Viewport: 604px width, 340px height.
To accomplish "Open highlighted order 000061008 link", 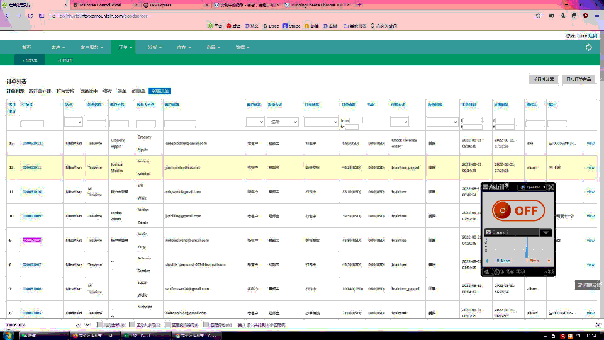I will 31,240.
